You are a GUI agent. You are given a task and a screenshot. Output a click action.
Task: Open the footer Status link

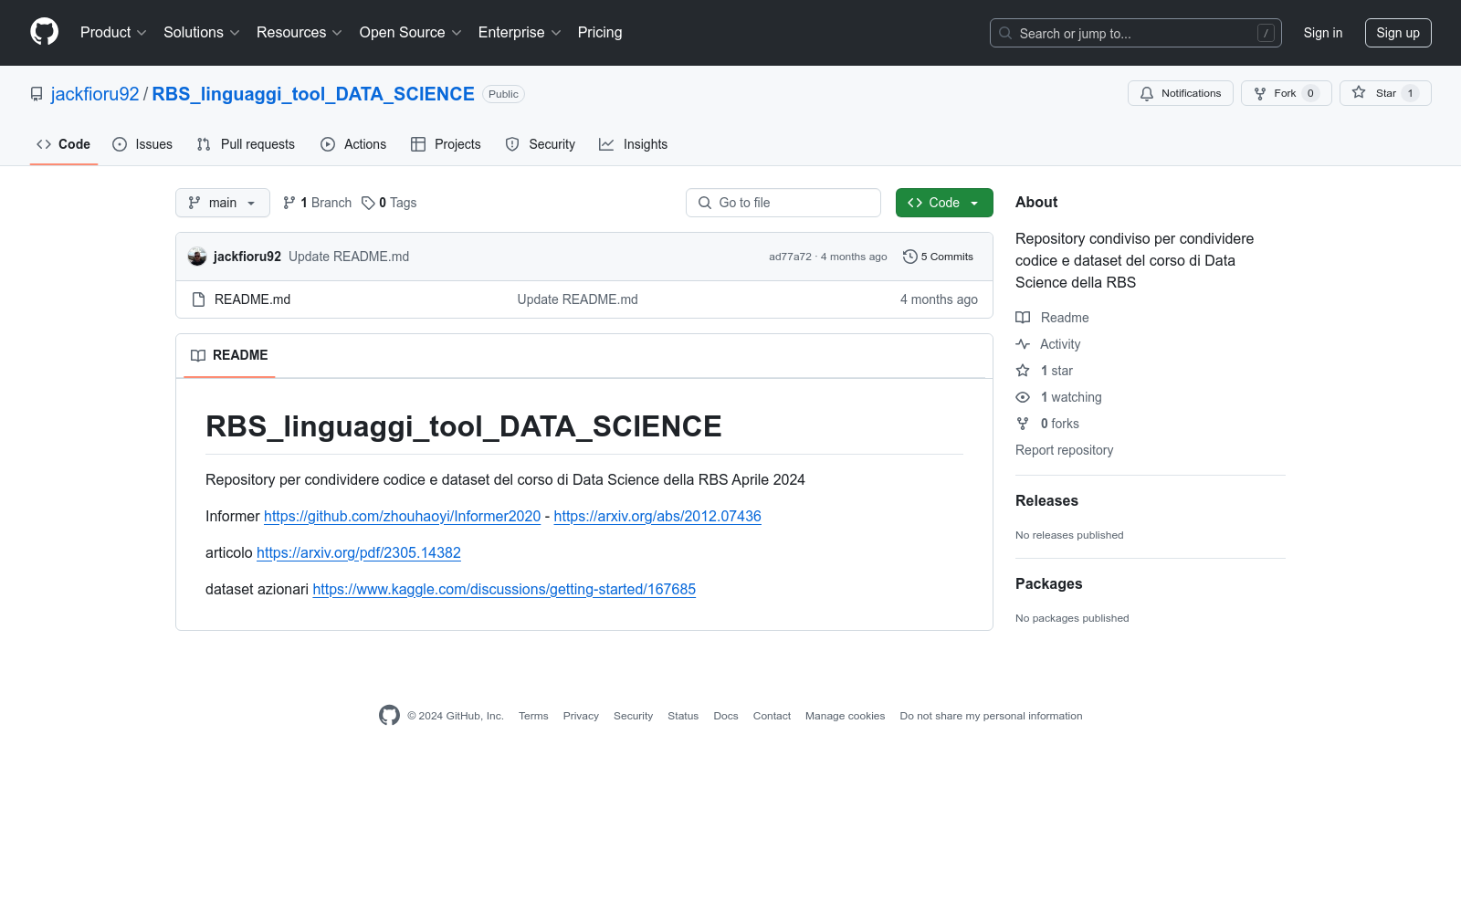pos(683,716)
